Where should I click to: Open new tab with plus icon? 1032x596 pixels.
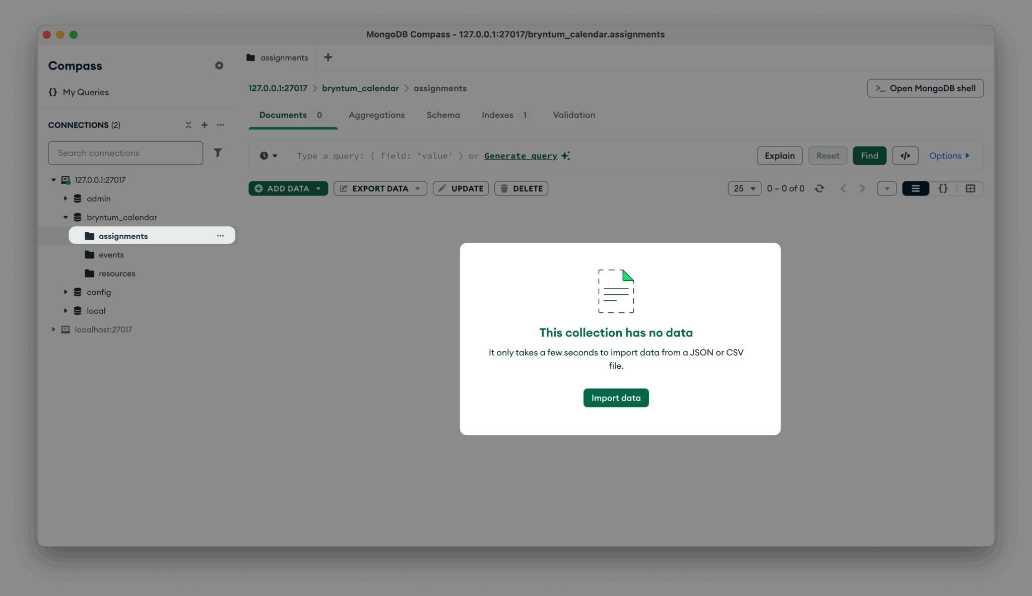point(328,57)
